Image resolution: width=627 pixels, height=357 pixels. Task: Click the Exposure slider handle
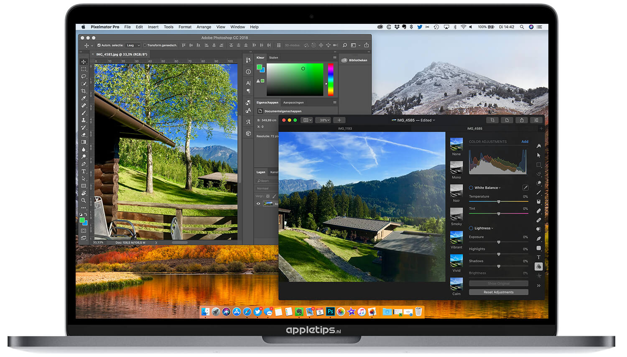click(x=499, y=242)
